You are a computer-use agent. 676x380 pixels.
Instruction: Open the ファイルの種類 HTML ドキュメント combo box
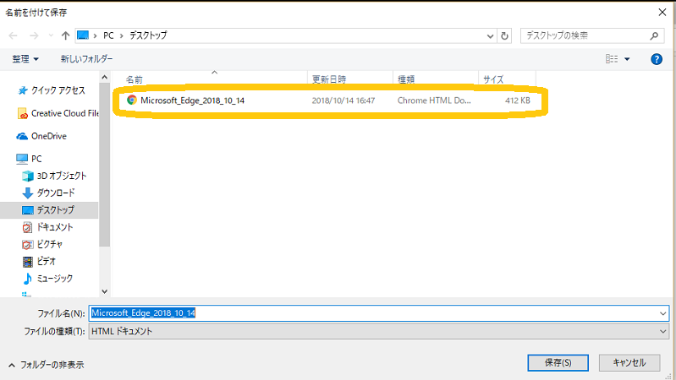tap(379, 331)
